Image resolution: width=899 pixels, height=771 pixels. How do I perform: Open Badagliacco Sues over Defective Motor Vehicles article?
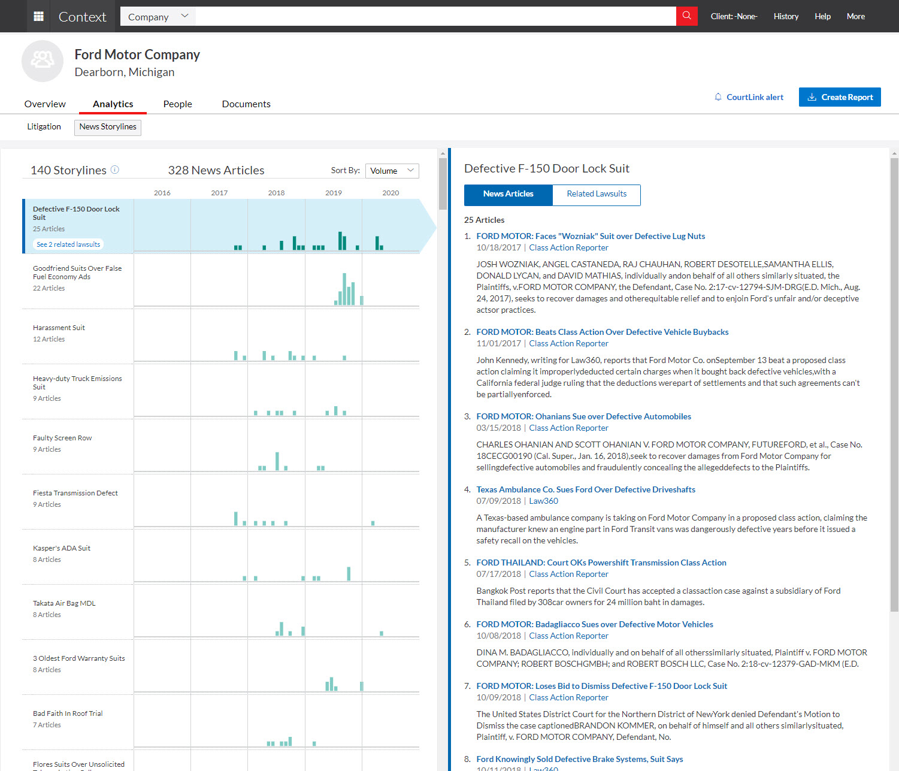595,624
